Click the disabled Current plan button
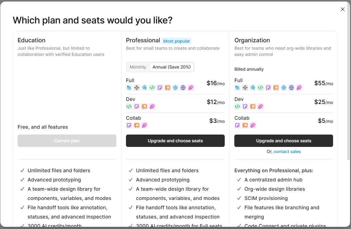The image size is (351, 229). pos(67,141)
